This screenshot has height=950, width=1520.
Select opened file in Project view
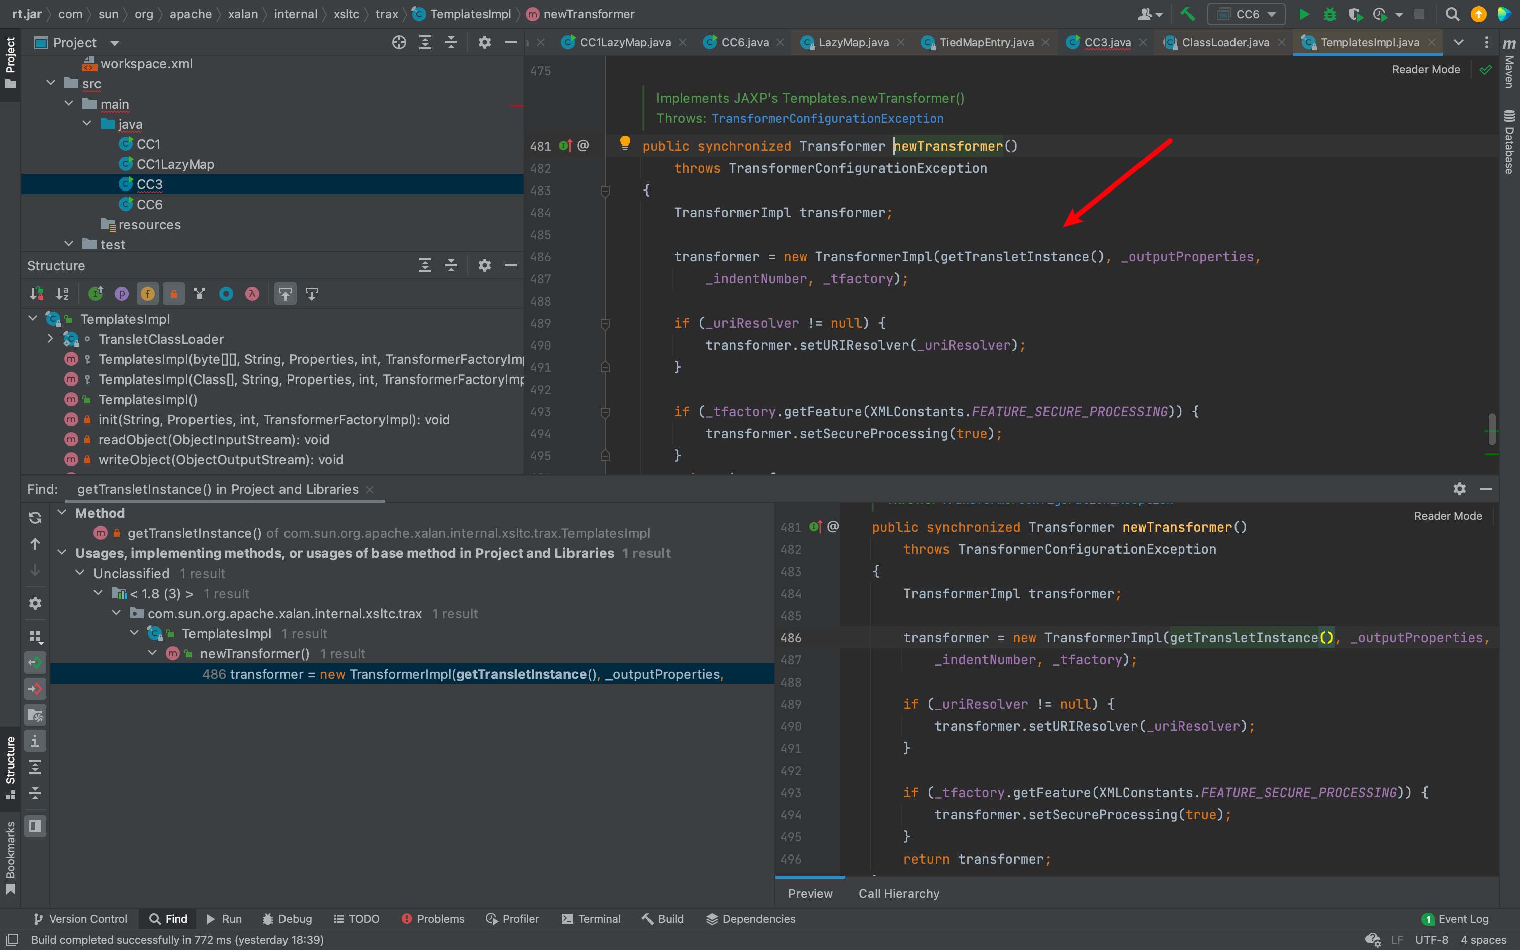click(x=399, y=42)
